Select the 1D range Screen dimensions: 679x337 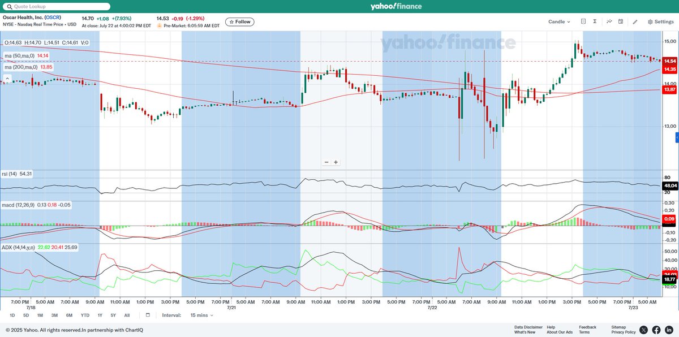click(x=12, y=315)
